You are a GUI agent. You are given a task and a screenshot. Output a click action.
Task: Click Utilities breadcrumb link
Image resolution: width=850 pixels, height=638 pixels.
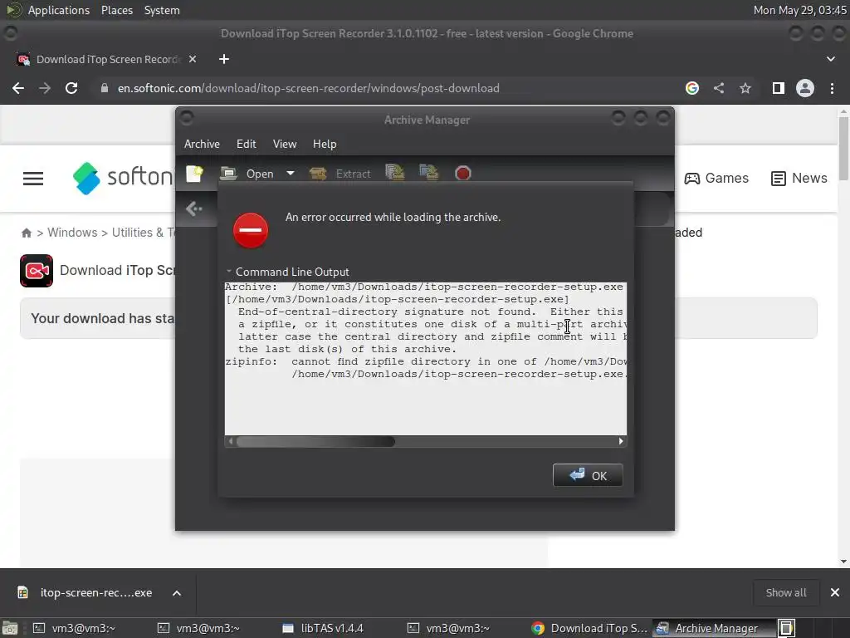tap(143, 233)
